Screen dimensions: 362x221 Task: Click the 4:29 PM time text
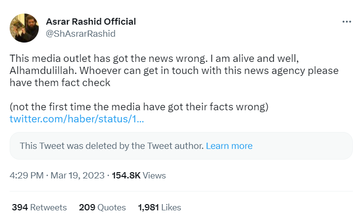coord(26,176)
